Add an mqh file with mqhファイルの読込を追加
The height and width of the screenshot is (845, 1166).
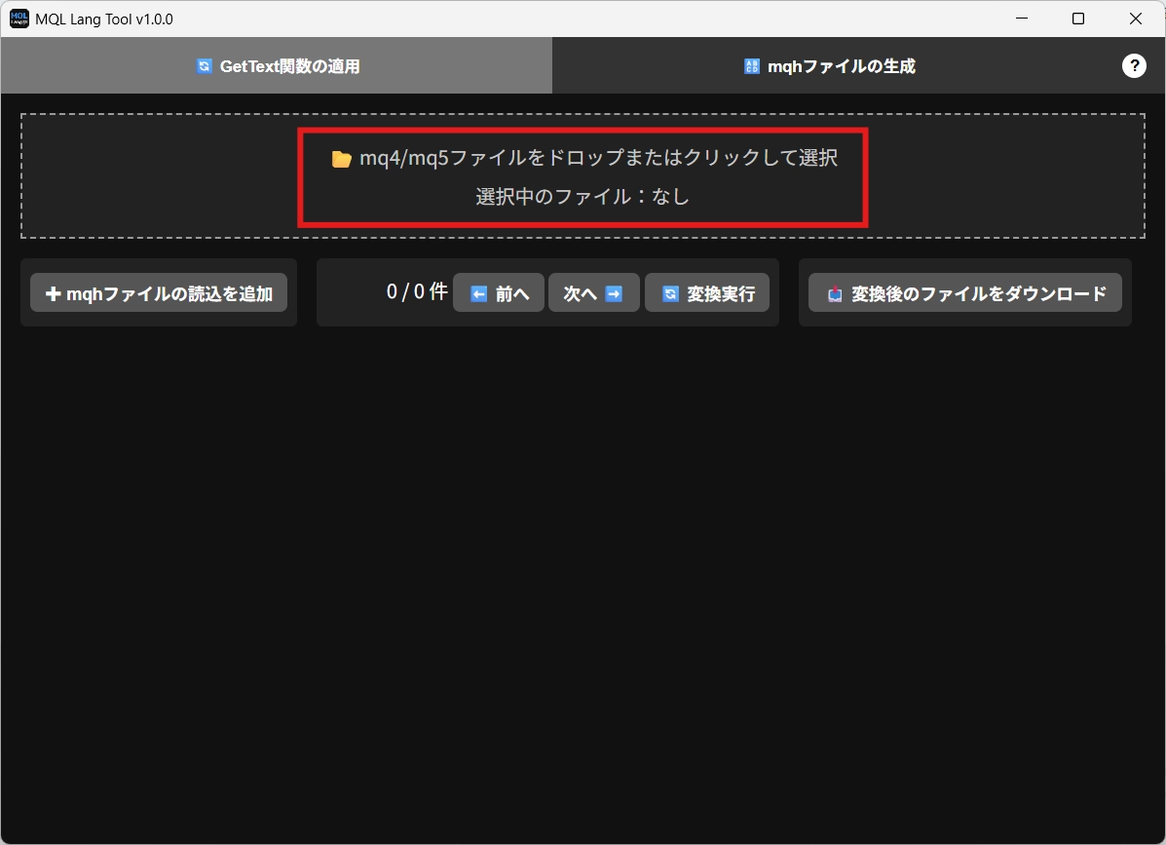click(x=159, y=293)
